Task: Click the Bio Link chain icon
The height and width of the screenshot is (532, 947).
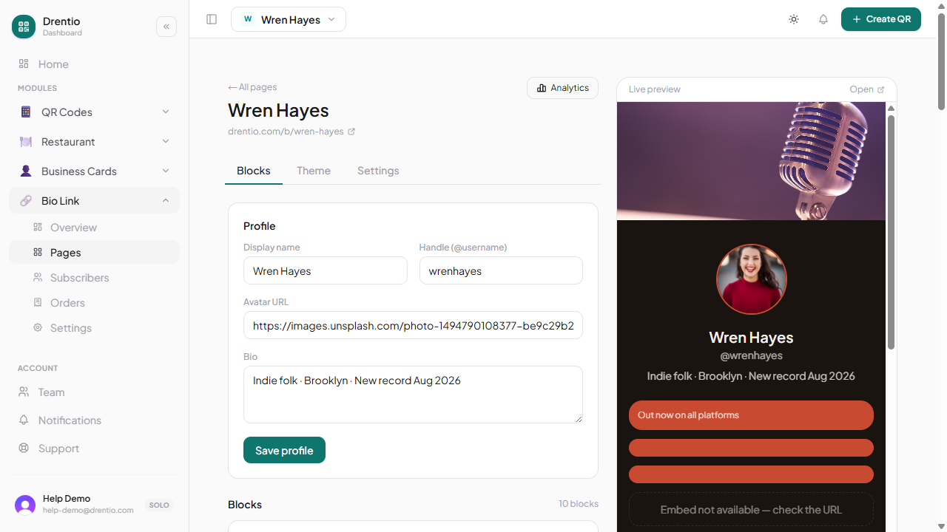Action: (26, 201)
